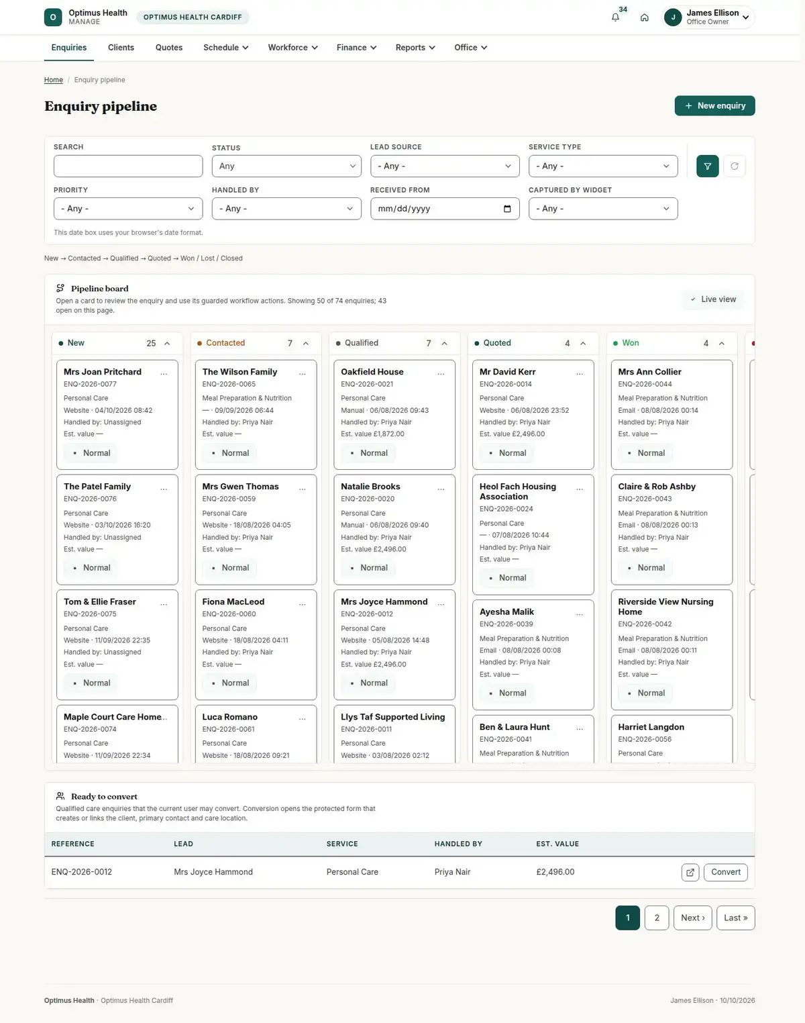Apply filters with the funnel button
The width and height of the screenshot is (805, 1023).
(x=707, y=166)
